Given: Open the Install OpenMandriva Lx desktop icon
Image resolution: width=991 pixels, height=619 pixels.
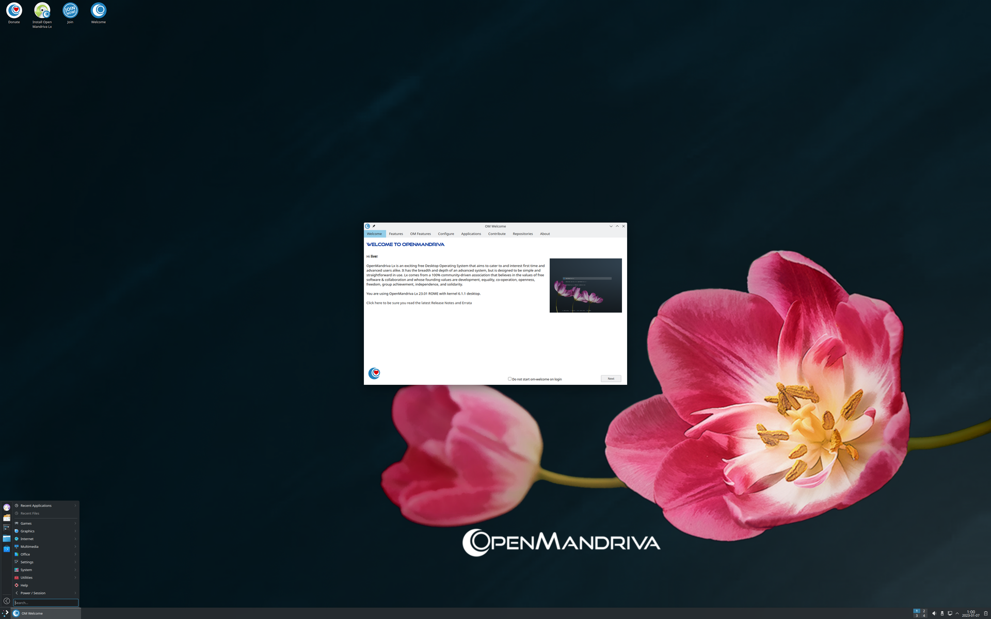Looking at the screenshot, I should [x=42, y=11].
